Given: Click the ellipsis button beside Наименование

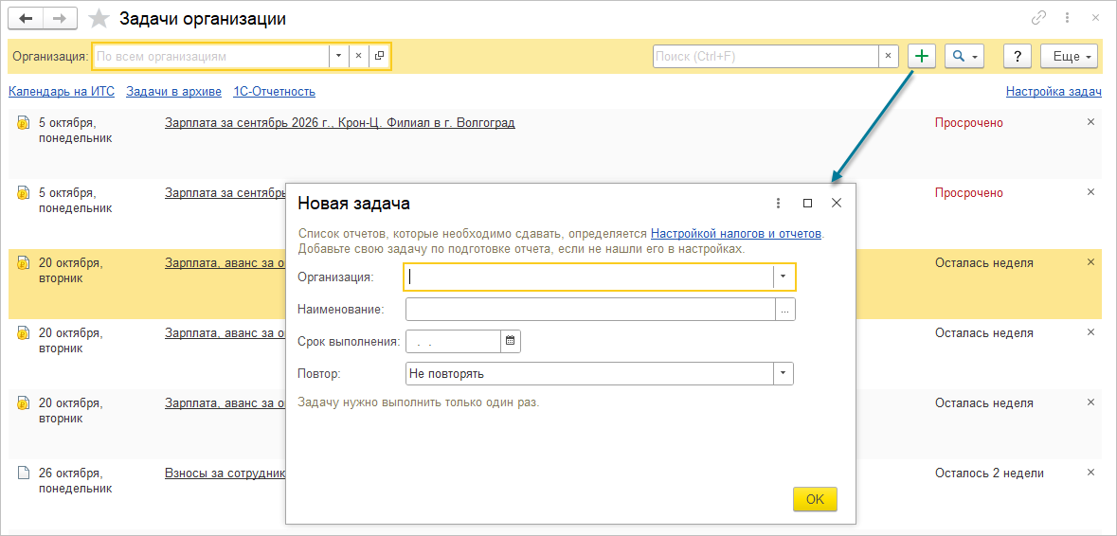Looking at the screenshot, I should point(785,311).
